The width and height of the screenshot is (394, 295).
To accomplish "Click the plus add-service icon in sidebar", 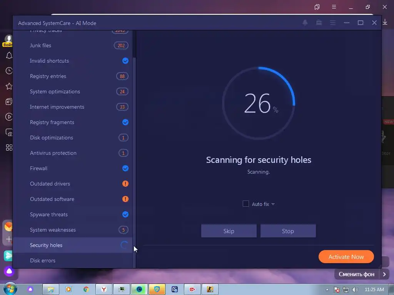I will point(9,239).
